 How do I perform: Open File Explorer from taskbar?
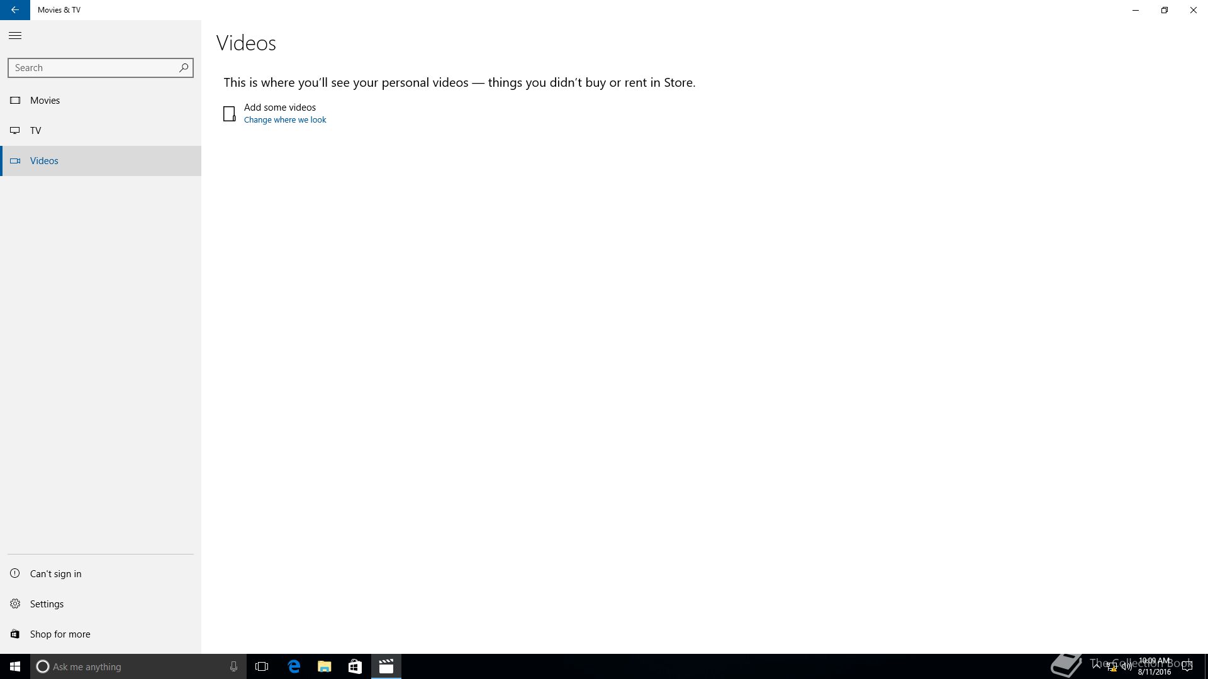coord(325,666)
